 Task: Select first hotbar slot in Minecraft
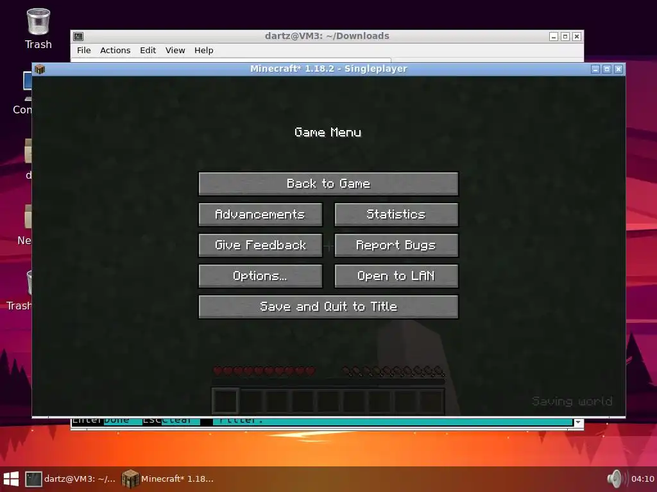point(225,401)
